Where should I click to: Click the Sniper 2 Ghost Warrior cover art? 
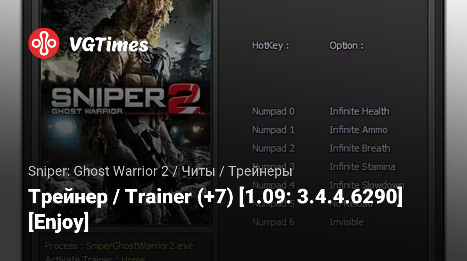(x=126, y=113)
